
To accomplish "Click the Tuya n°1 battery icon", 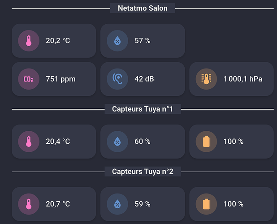I will [206, 142].
